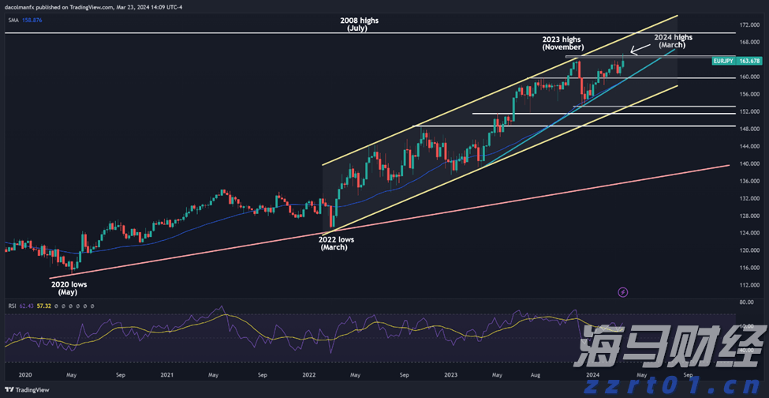This screenshot has height=398, width=769.
Task: Click the 2022 lows (March) annotation
Action: click(x=334, y=243)
